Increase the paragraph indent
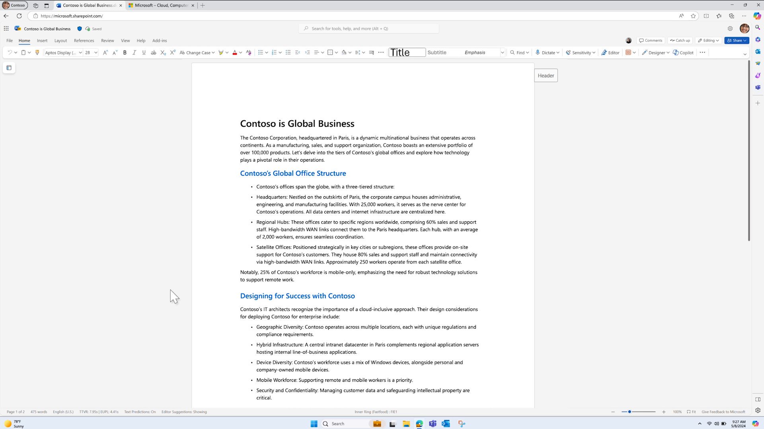The height and width of the screenshot is (429, 764). pyautogui.click(x=307, y=52)
